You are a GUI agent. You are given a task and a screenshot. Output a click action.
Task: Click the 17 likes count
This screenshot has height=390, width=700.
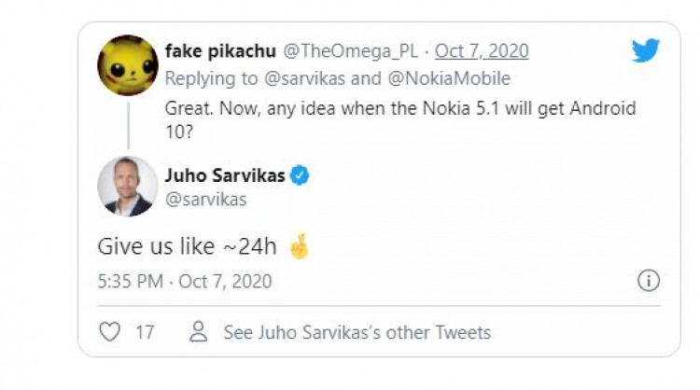pyautogui.click(x=145, y=332)
